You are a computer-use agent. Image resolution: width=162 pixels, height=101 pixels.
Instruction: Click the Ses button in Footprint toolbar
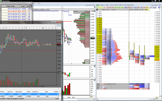pyautogui.click(x=145, y=7)
